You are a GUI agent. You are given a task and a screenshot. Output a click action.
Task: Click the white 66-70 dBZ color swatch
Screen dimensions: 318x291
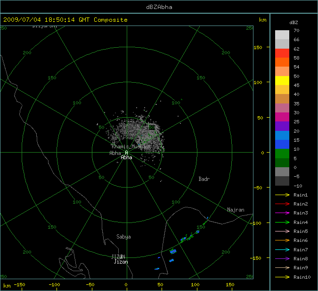click(282, 35)
